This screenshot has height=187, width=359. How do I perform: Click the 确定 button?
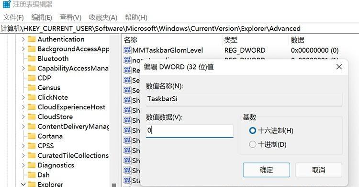[266, 170]
